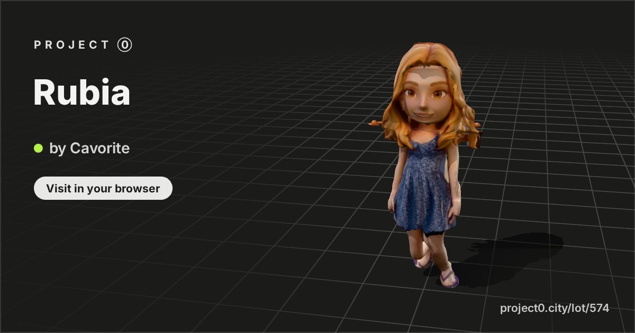The height and width of the screenshot is (333, 635).
Task: Open the project0.city/lot/574 link
Action: pos(555,308)
